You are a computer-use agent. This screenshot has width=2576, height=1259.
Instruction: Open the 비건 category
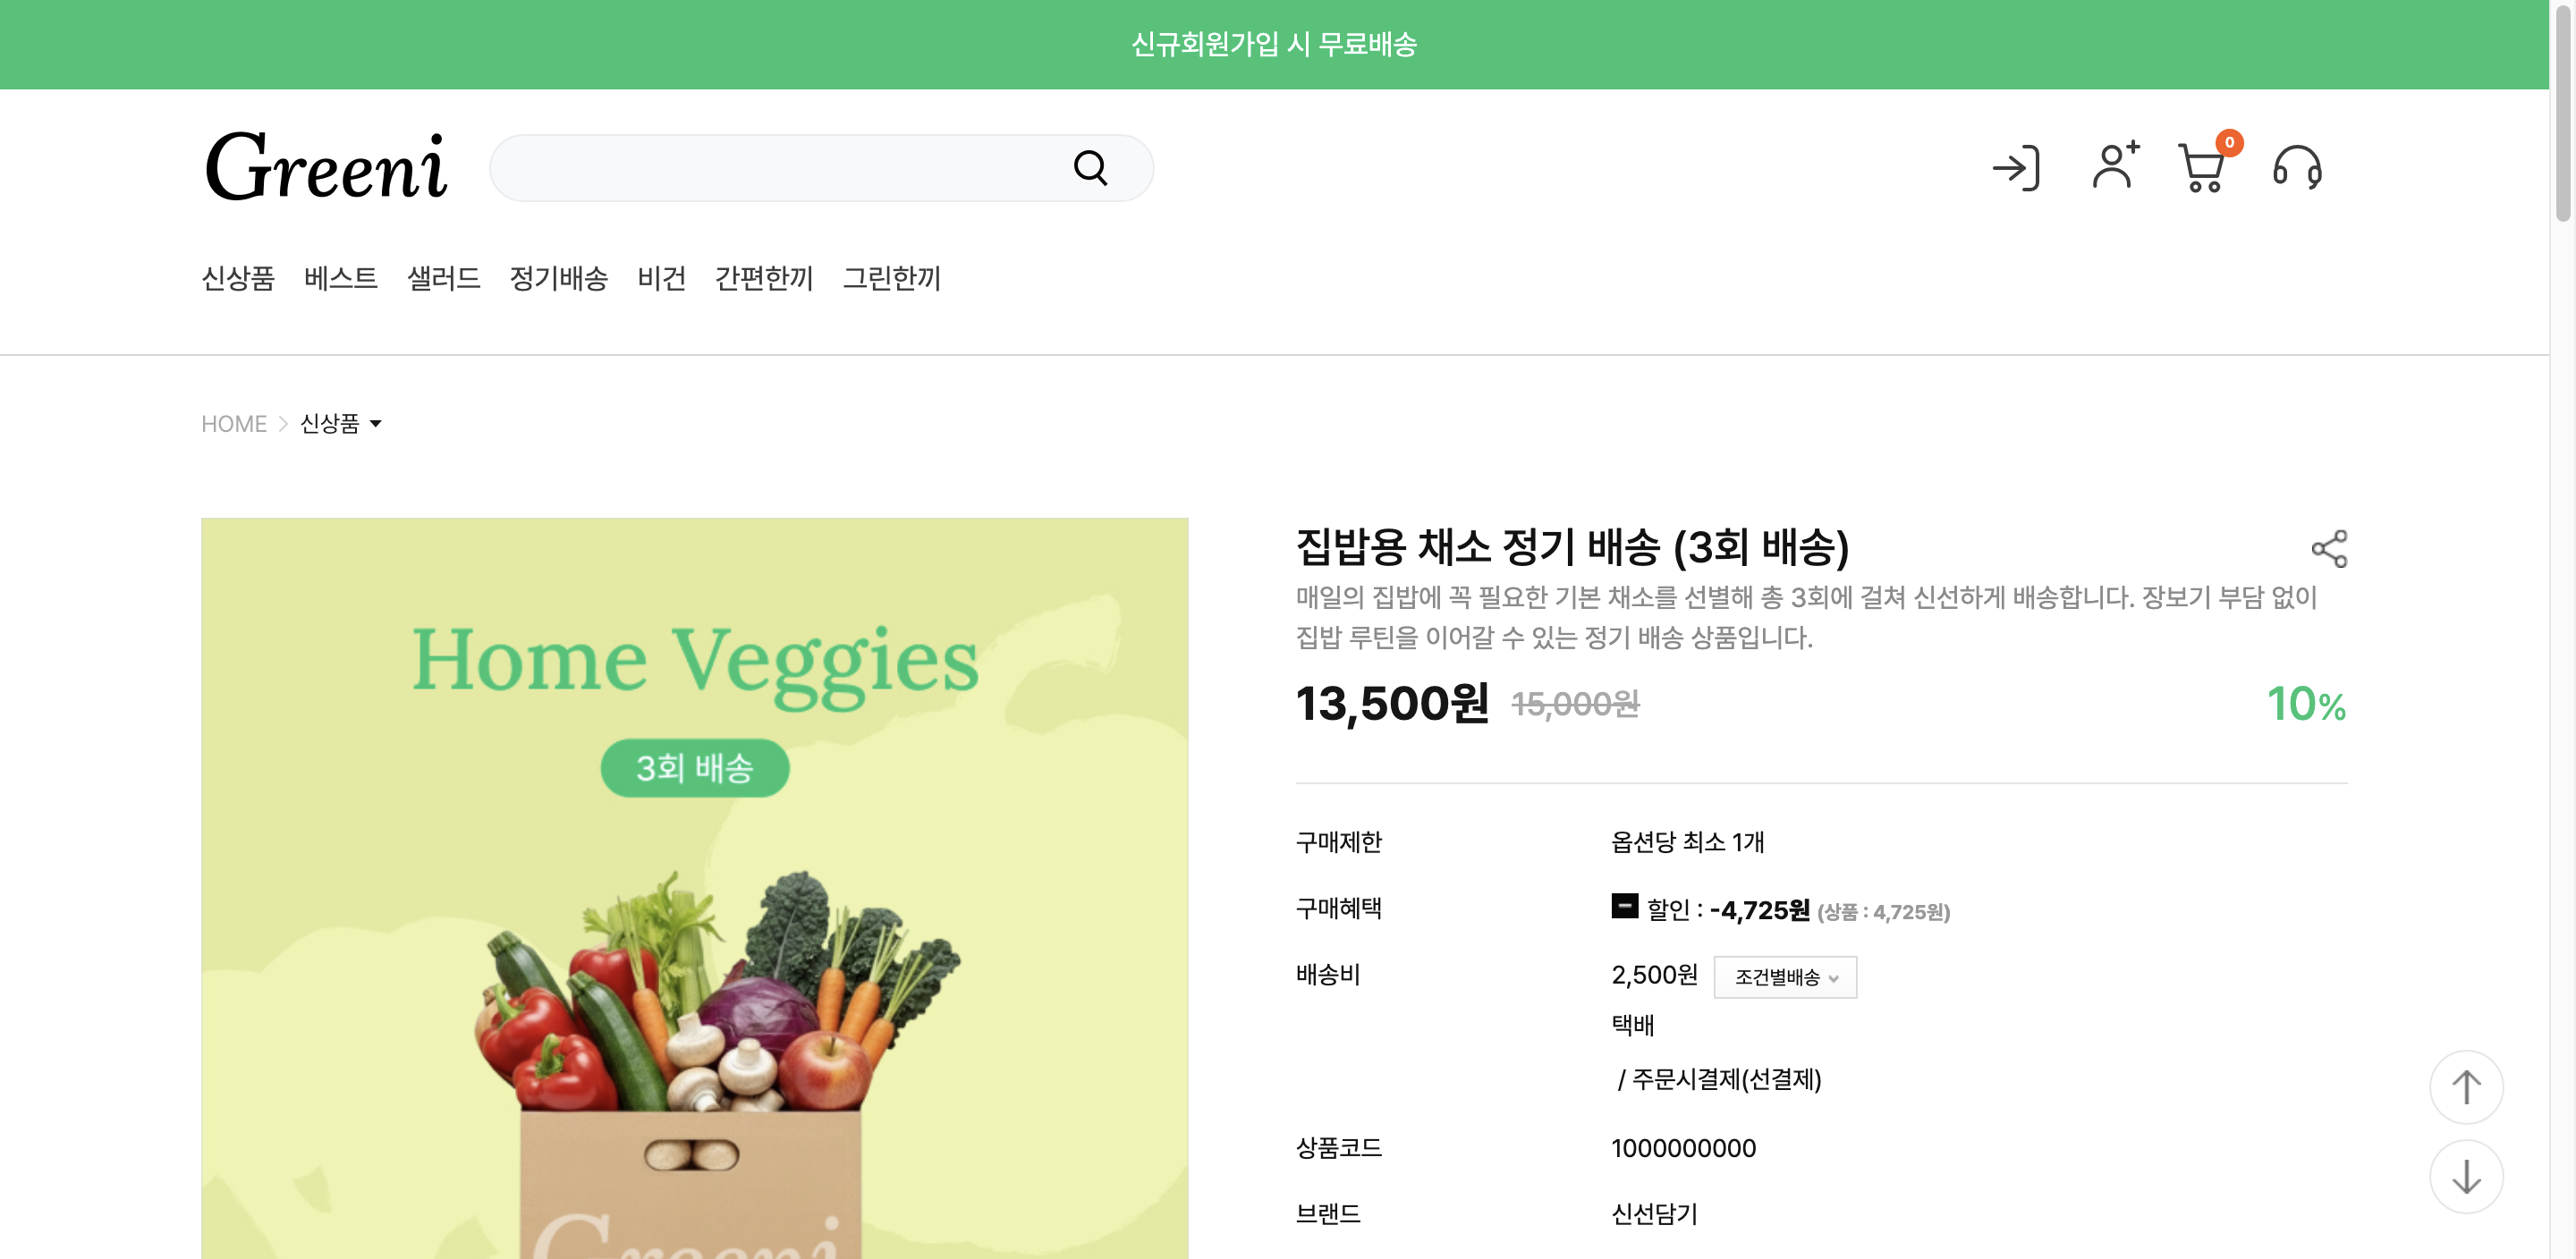point(661,278)
